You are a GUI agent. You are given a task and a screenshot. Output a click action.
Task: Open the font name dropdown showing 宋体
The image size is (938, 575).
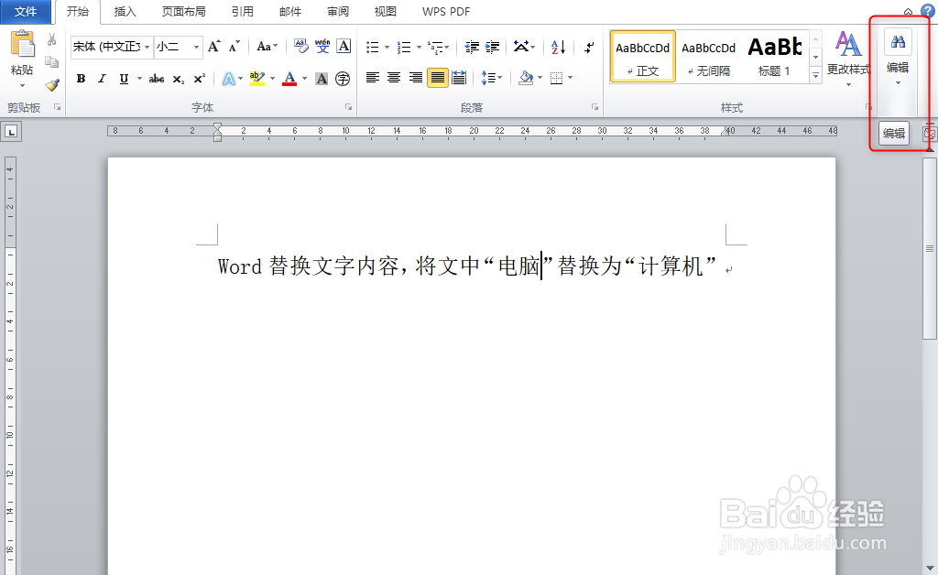111,46
